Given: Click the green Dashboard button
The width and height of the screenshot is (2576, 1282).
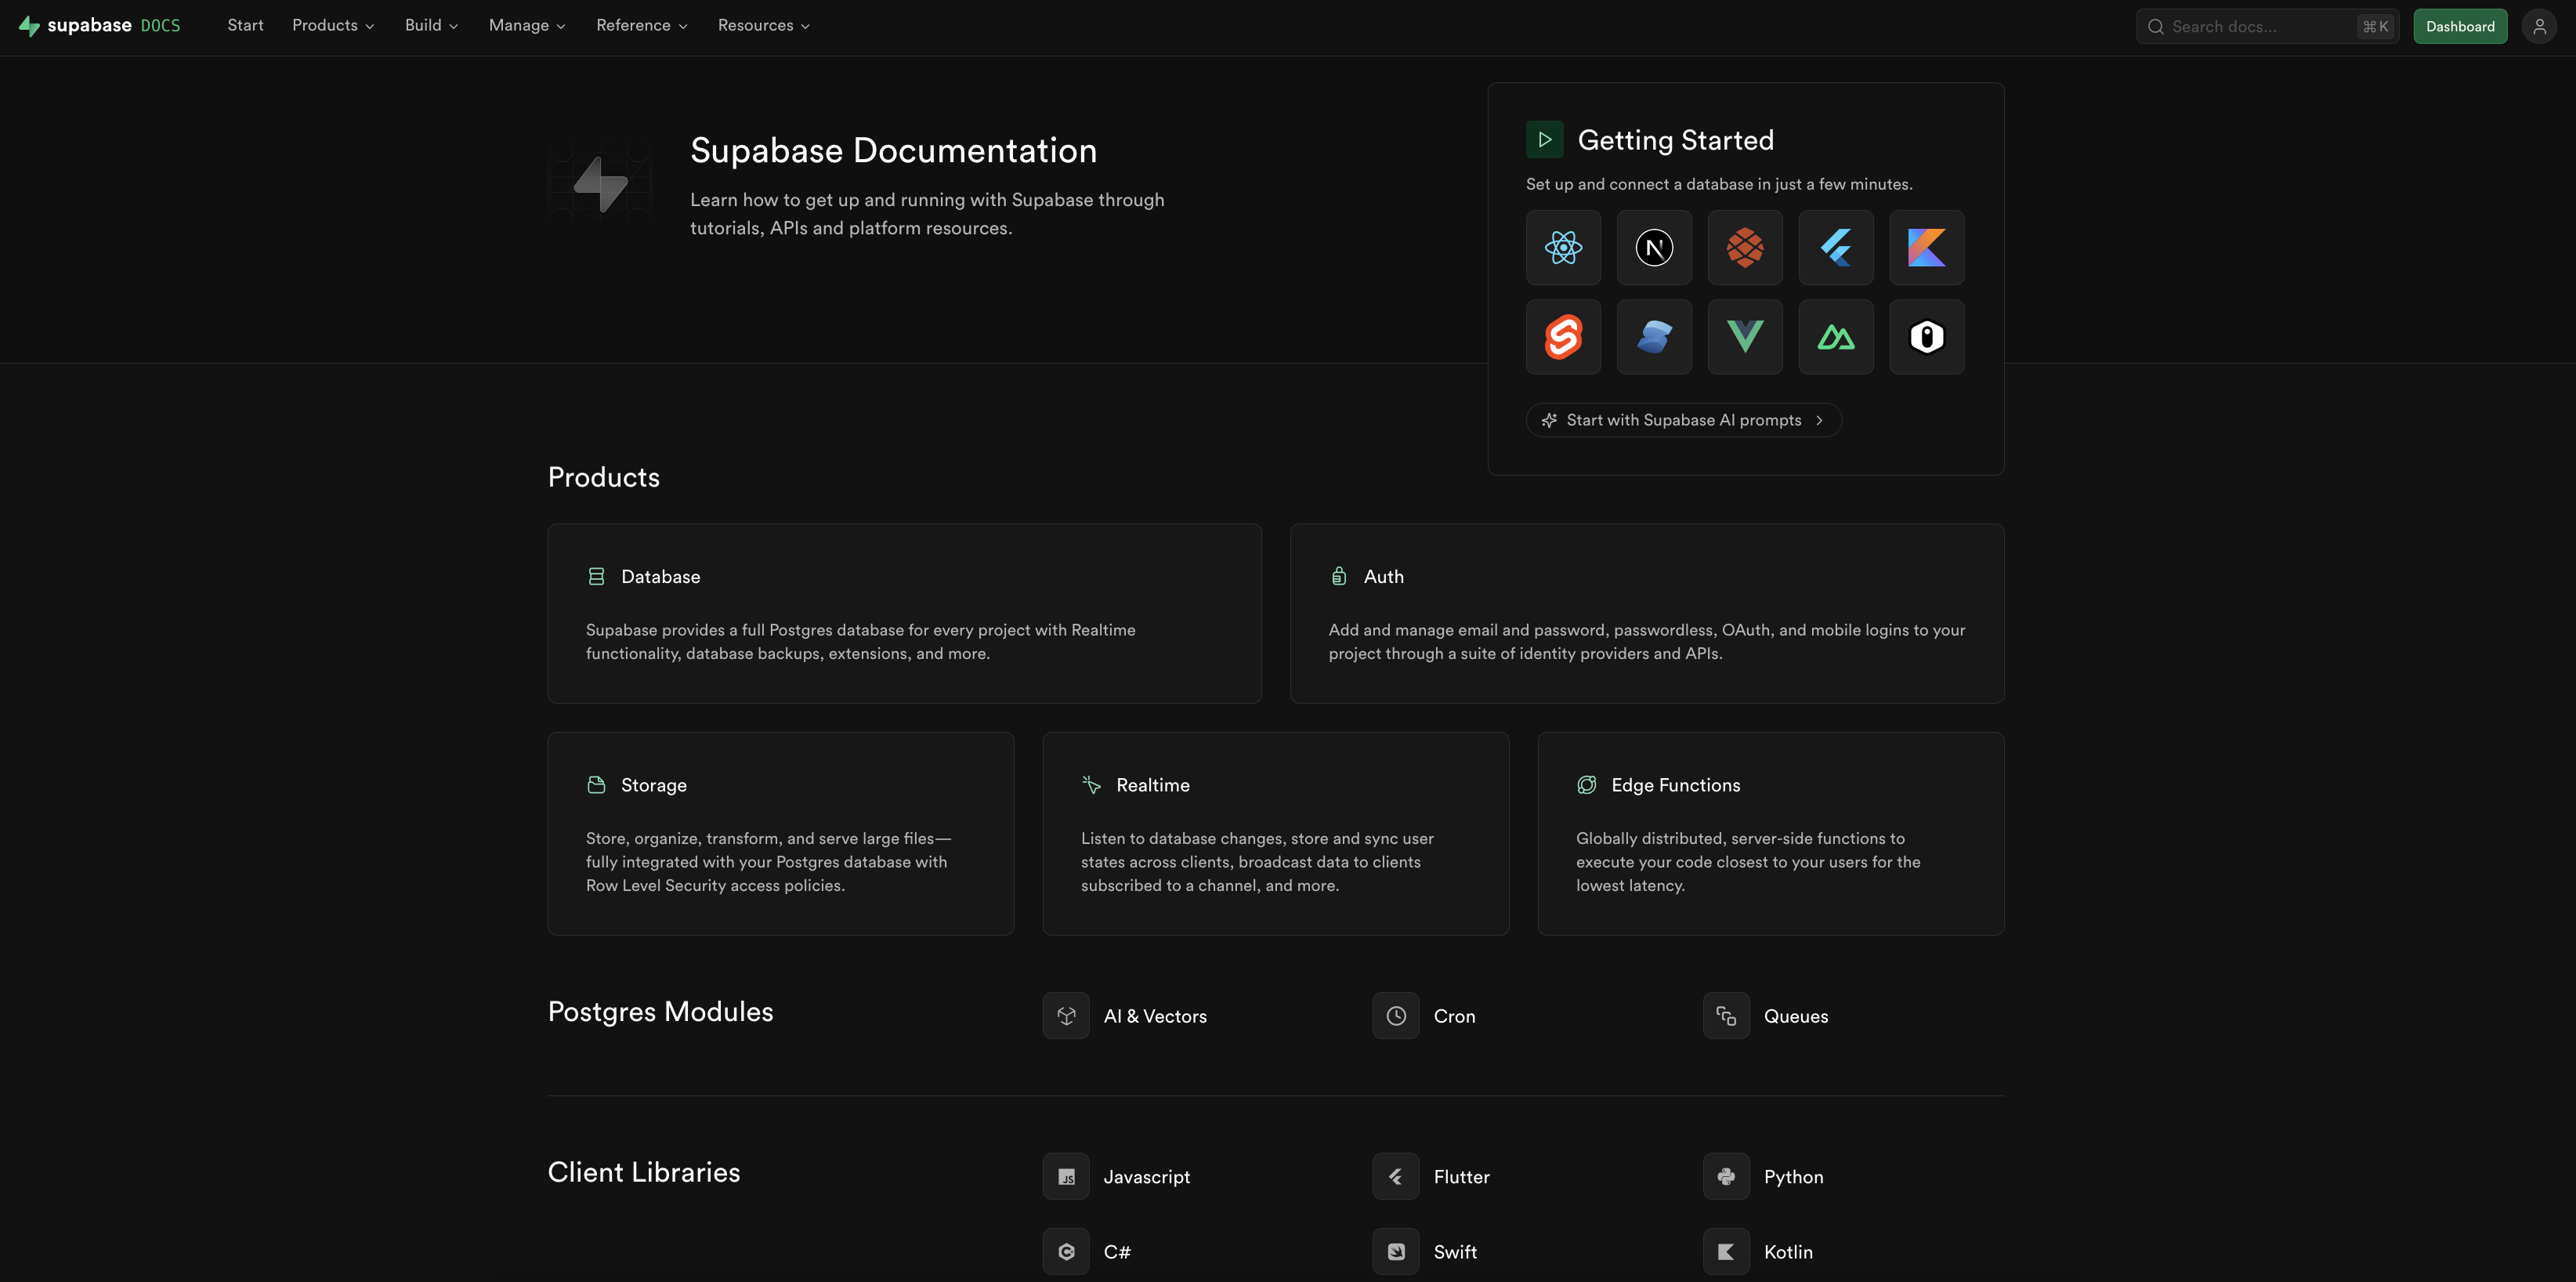Looking at the screenshot, I should pos(2459,27).
